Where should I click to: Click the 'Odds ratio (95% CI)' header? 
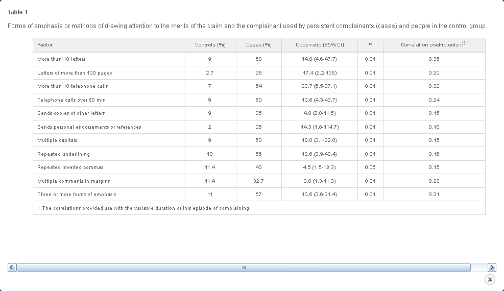[x=320, y=45]
